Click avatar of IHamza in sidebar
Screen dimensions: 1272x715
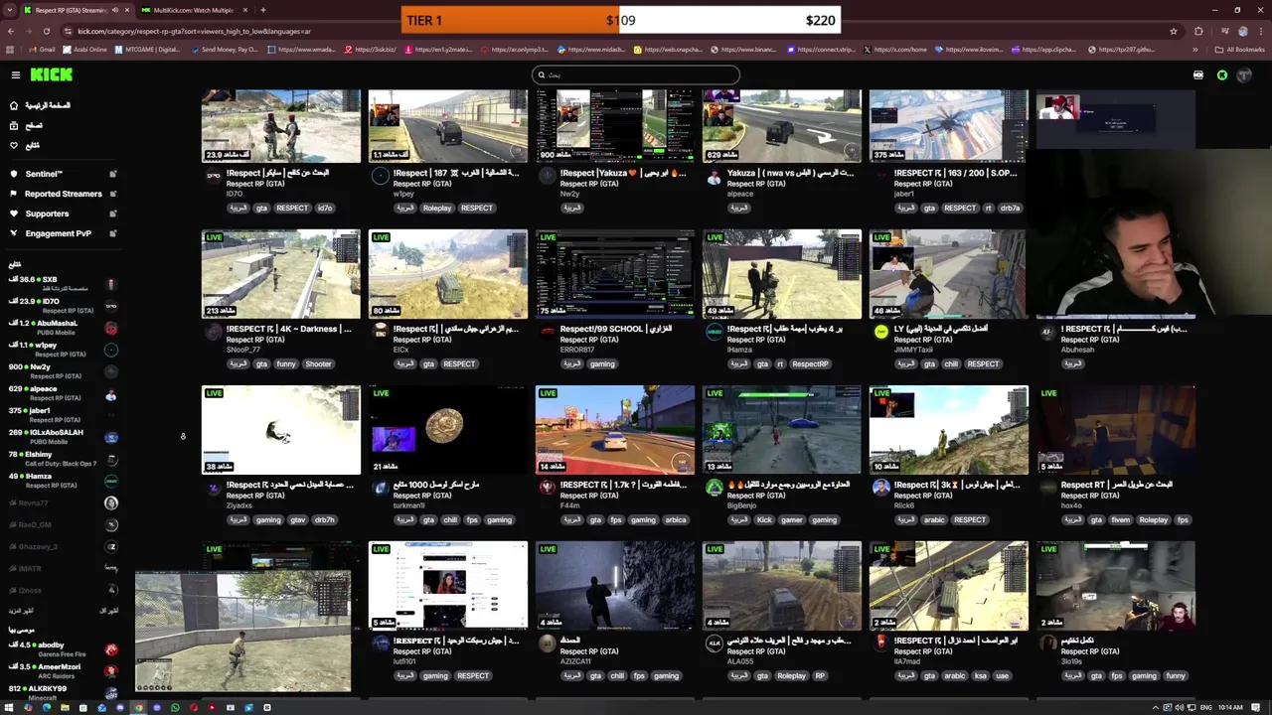coord(111,481)
